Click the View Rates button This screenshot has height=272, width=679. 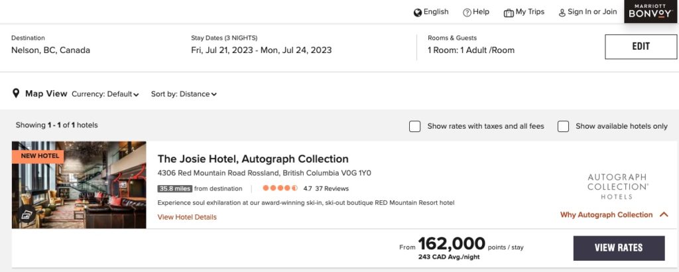point(619,248)
